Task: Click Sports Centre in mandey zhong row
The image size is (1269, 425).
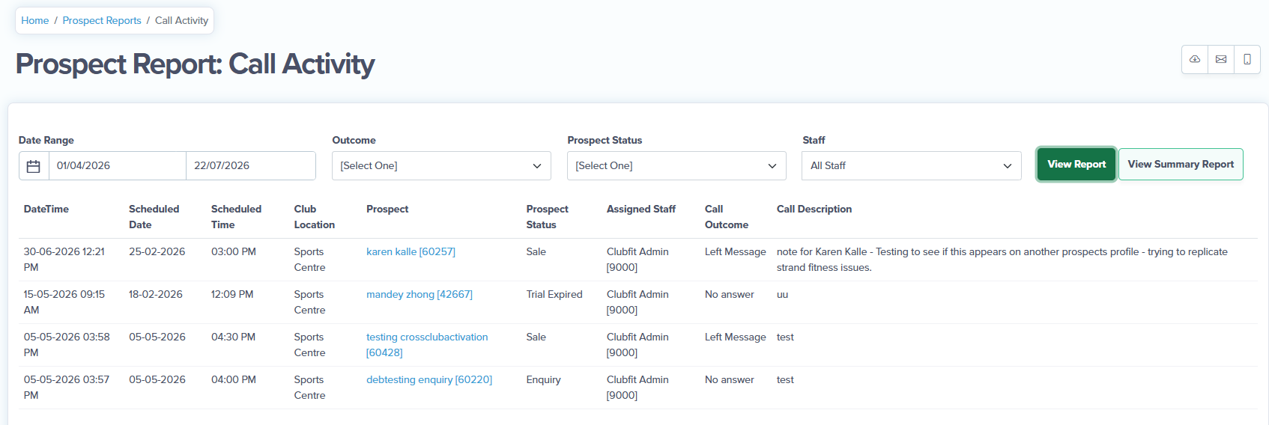Action: pos(309,302)
